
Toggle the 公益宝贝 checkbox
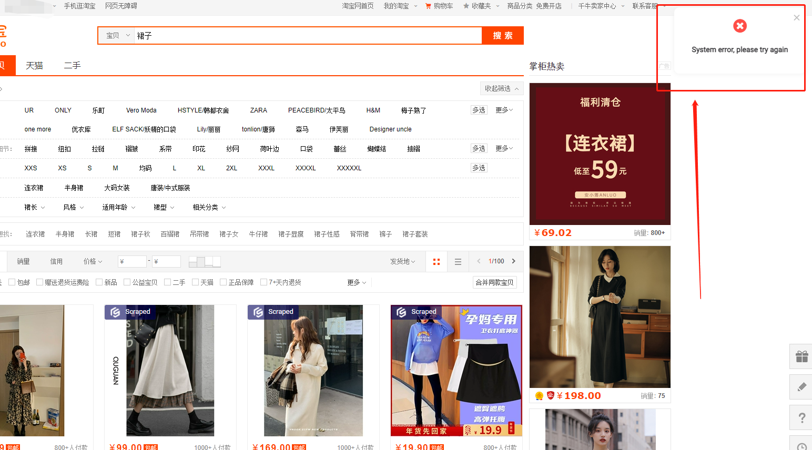(x=127, y=282)
